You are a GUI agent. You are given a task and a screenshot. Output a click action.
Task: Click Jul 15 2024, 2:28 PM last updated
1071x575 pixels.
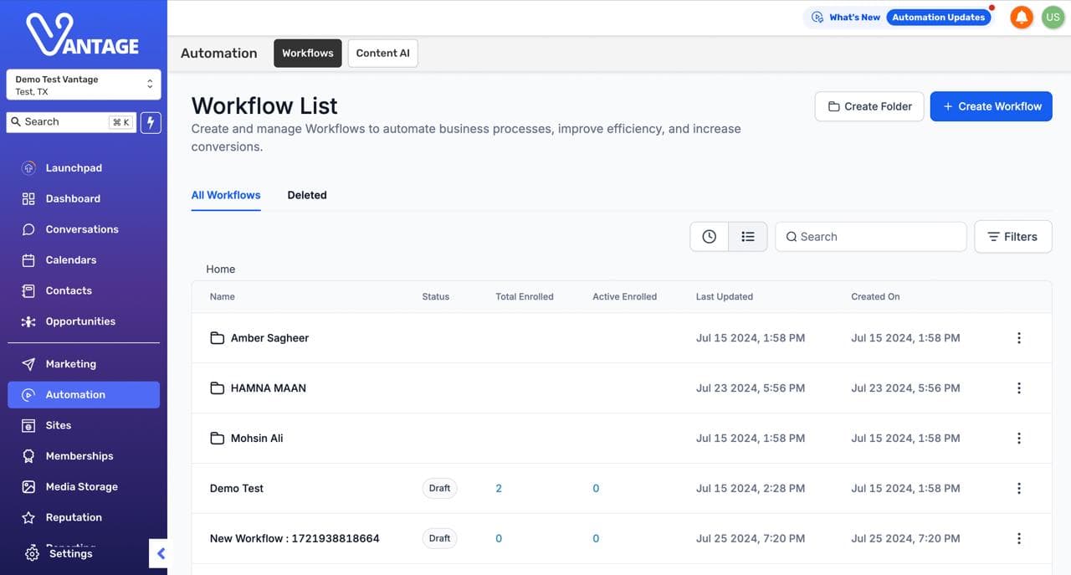(751, 489)
